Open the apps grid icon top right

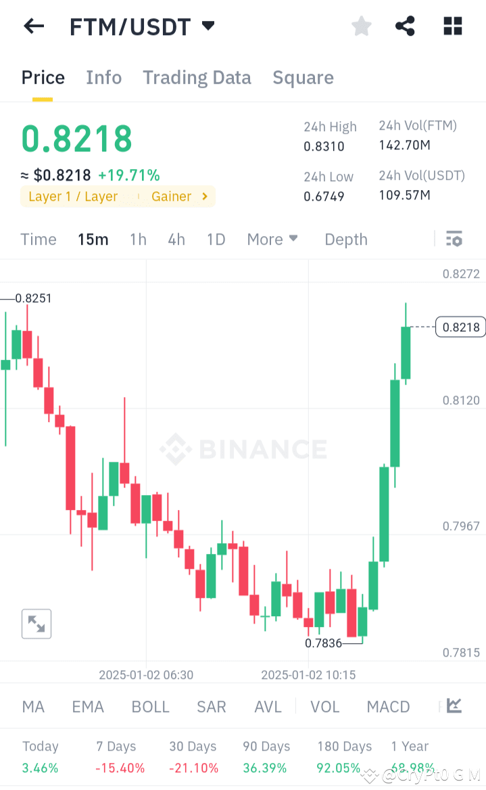452,26
